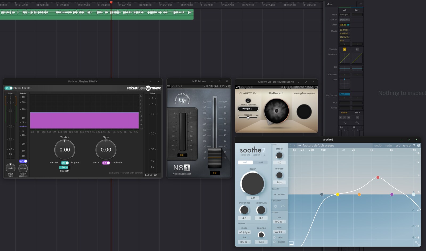The image size is (426, 251).
Task: Open Clarity Vx preset dropdown field
Action: (x=267, y=87)
